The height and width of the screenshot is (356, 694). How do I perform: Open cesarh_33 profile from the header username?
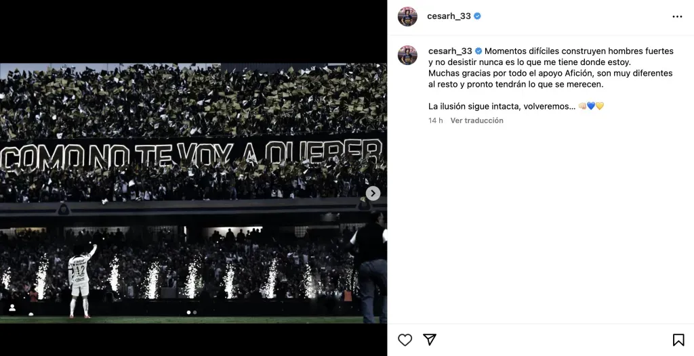pos(449,16)
